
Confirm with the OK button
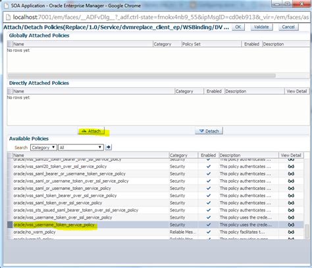(238, 27)
